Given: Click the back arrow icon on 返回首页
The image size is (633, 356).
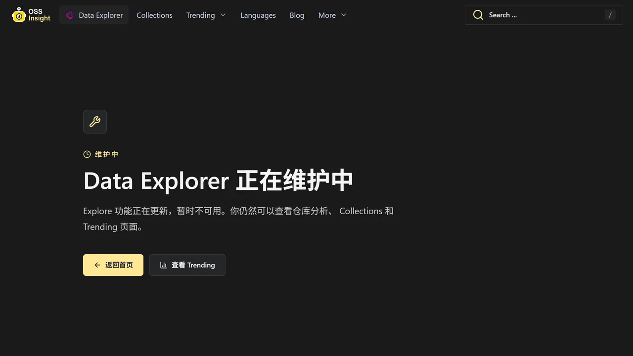Looking at the screenshot, I should point(97,265).
